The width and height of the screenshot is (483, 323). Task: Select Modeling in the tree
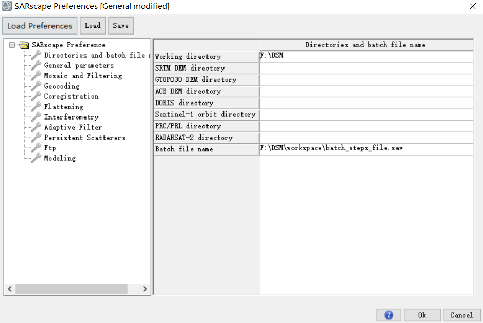(60, 158)
